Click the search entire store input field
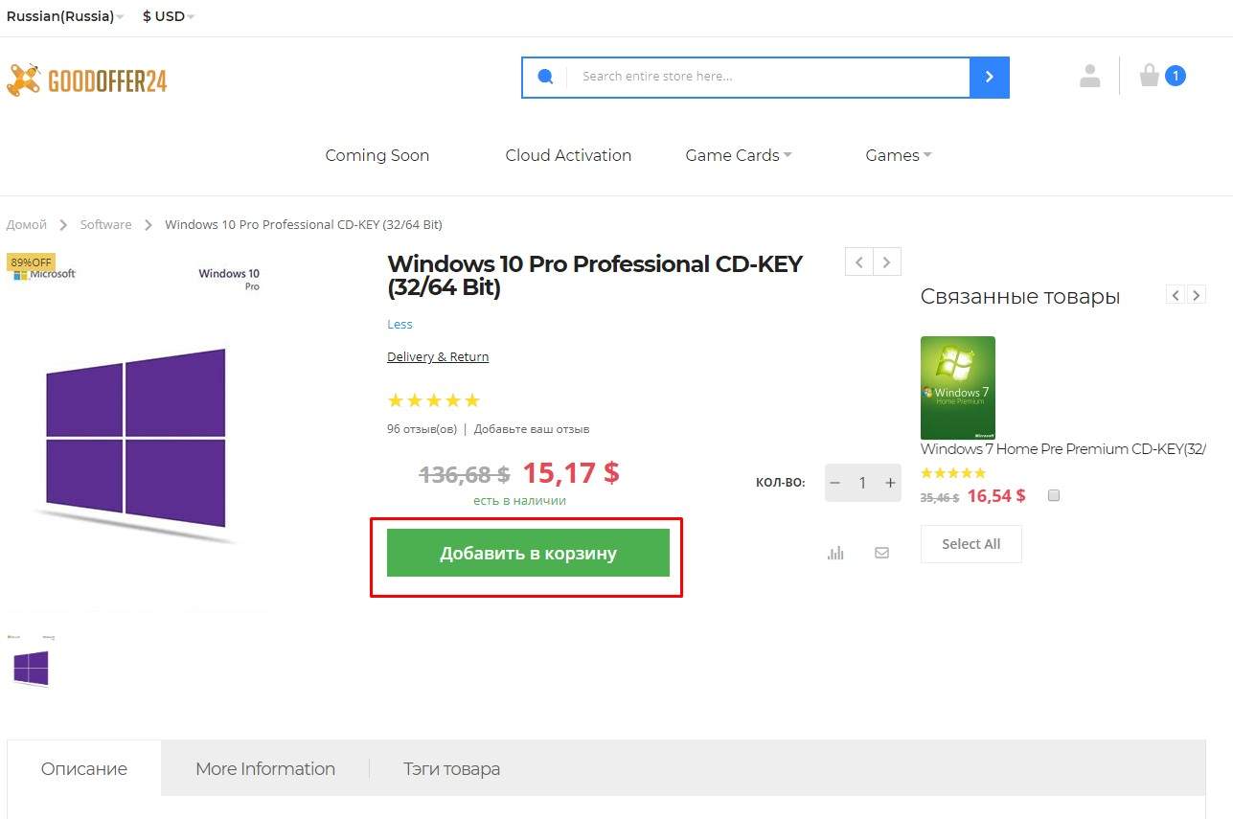This screenshot has width=1233, height=819. click(766, 77)
